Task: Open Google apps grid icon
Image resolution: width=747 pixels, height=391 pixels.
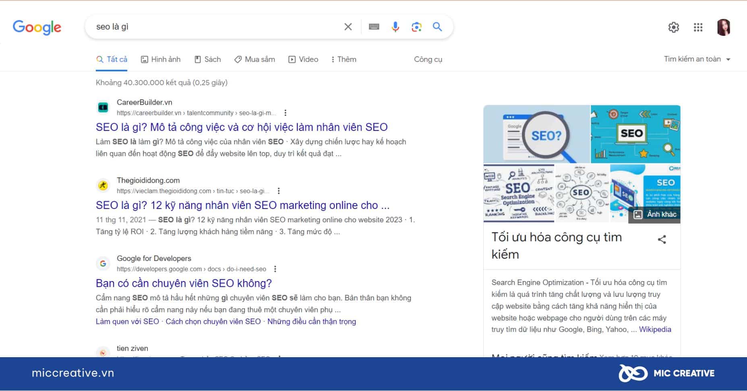Action: click(698, 27)
